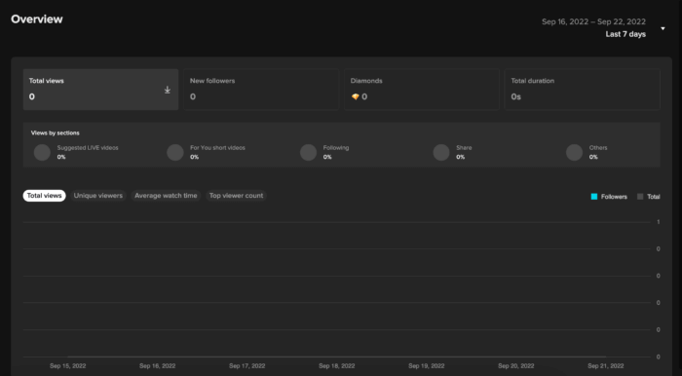Open the date range dropdown arrow
682x376 pixels.
663,28
